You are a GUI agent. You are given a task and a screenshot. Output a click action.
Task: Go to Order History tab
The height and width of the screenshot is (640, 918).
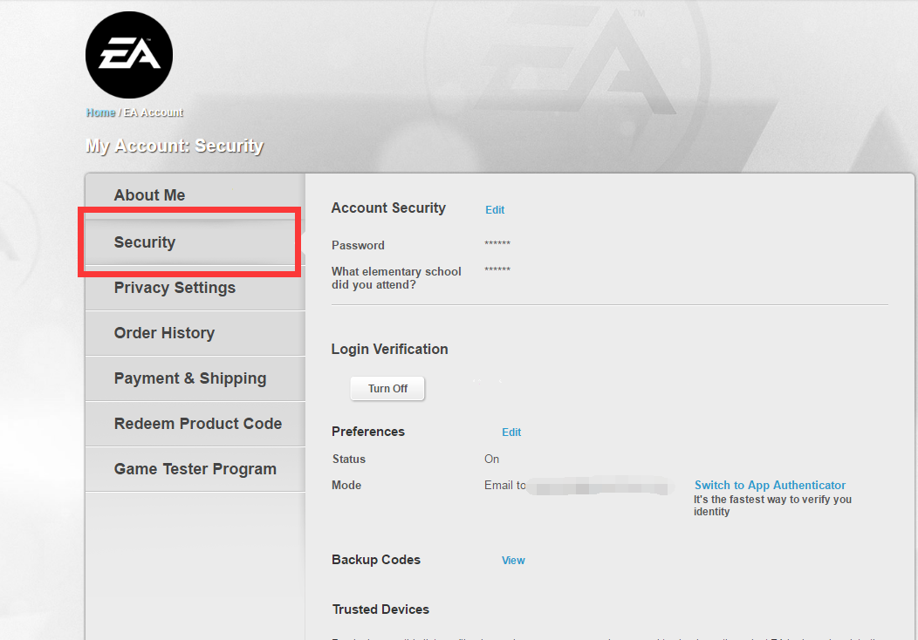[195, 333]
